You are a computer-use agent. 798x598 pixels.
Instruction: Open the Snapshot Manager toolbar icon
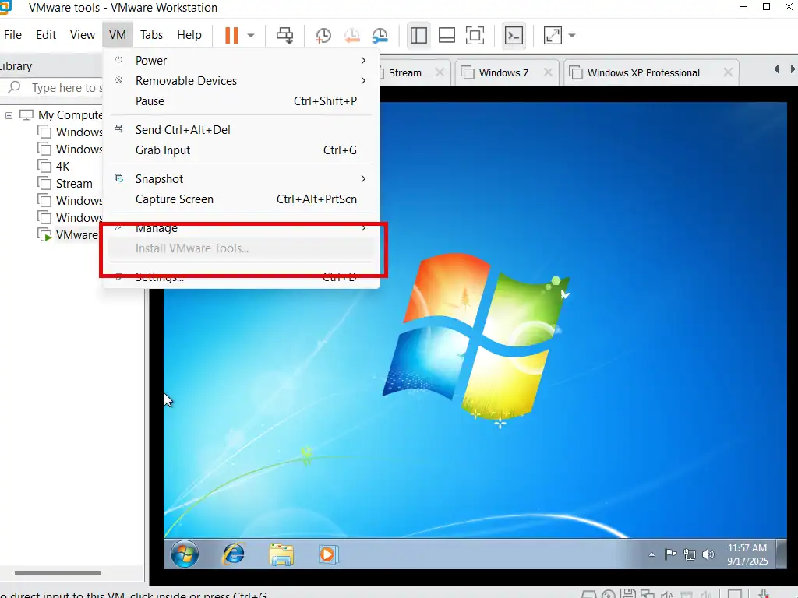click(380, 36)
